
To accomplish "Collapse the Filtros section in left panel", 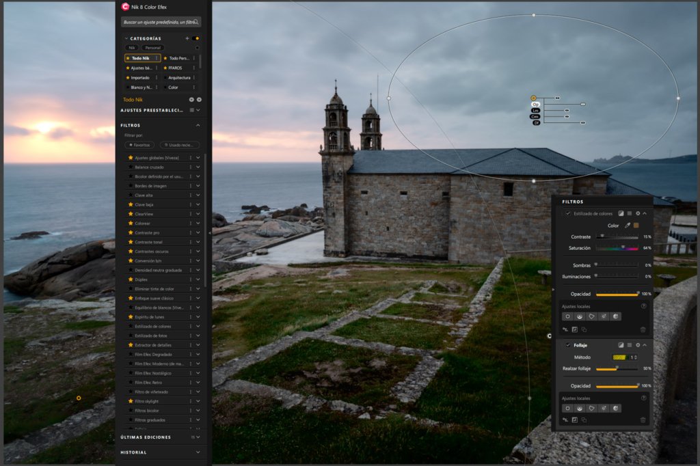I will (198, 125).
